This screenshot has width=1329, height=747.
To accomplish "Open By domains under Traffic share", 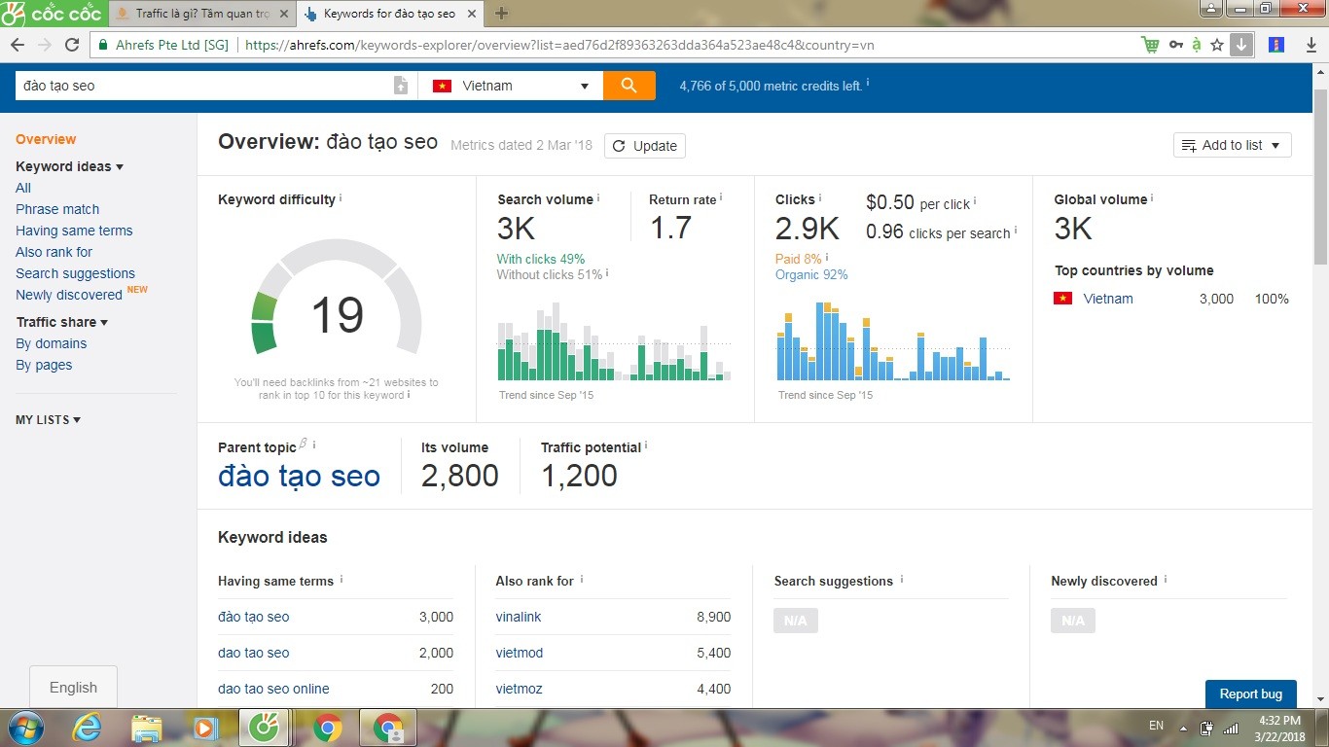I will [52, 343].
